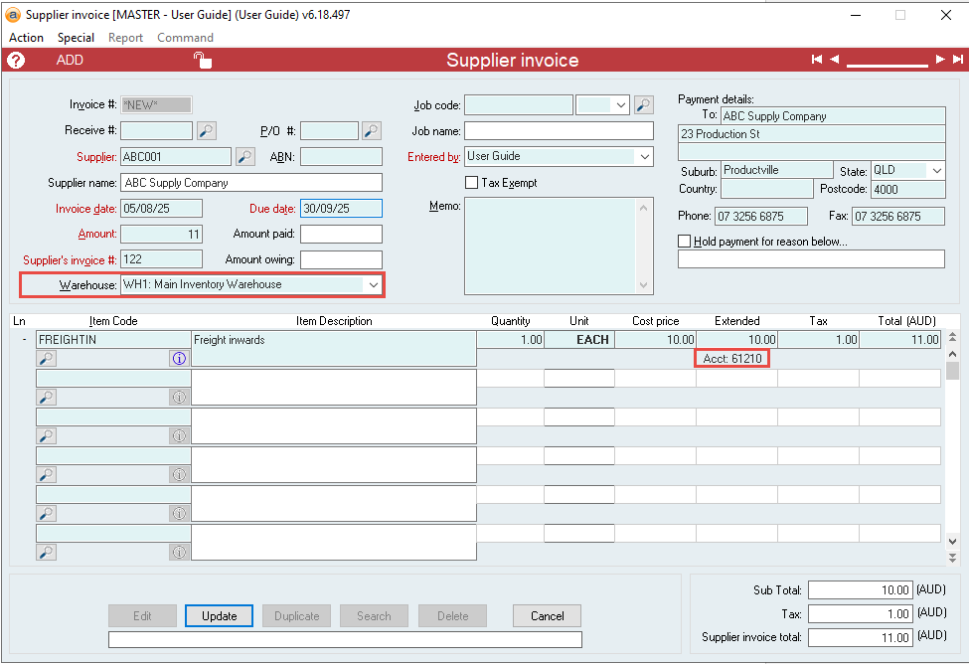
Task: Click the record navigation slider bar
Action: (887, 63)
